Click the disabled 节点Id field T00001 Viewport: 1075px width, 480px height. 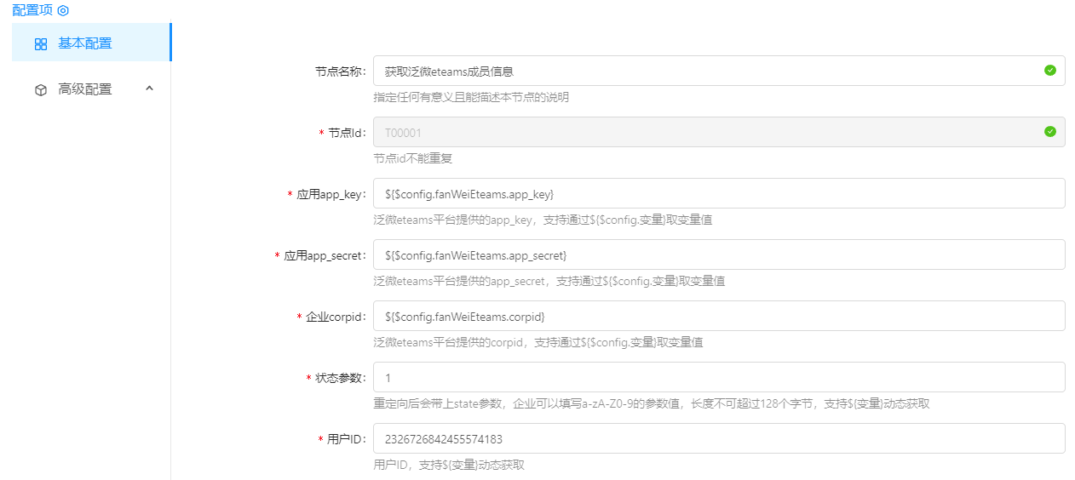707,133
